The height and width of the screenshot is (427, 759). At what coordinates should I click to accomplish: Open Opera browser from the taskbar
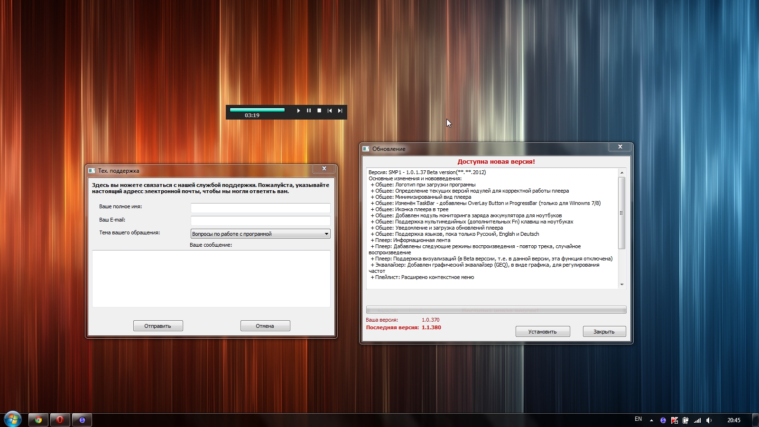[60, 420]
